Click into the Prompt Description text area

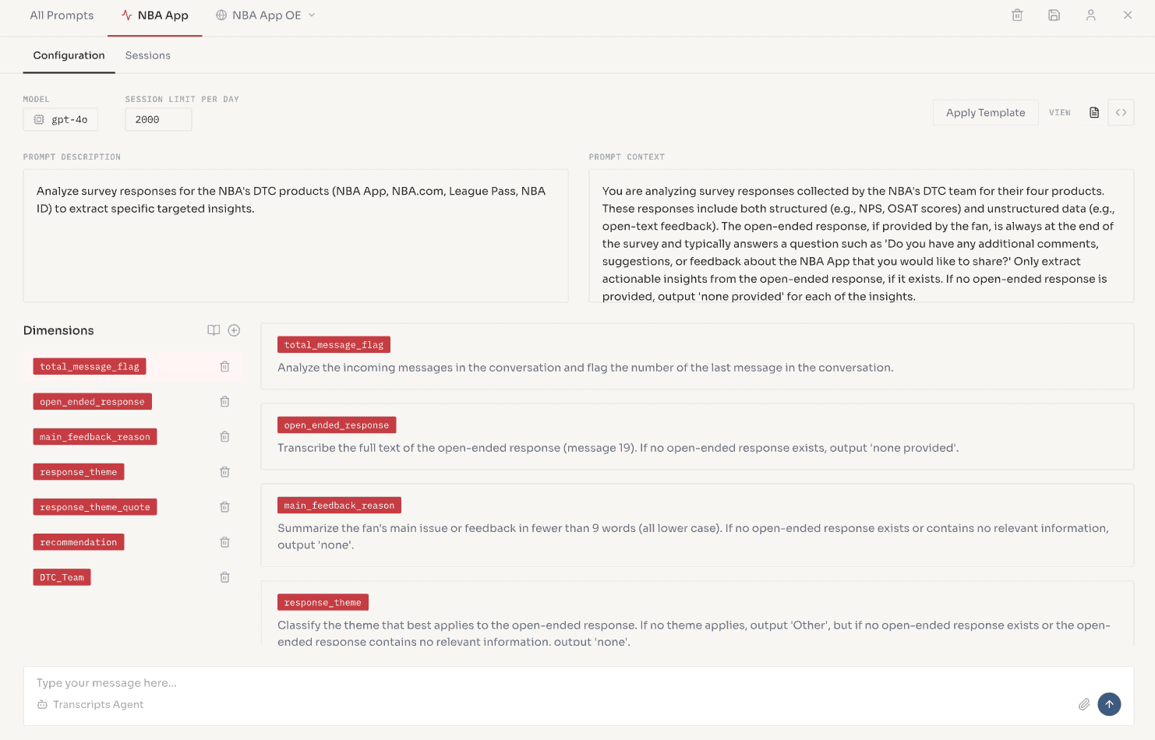(295, 235)
